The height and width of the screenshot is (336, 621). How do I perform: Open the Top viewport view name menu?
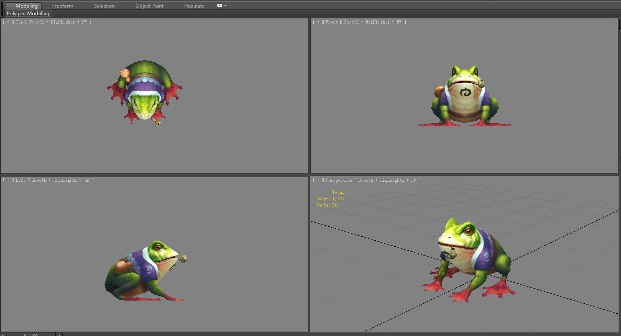coord(19,22)
